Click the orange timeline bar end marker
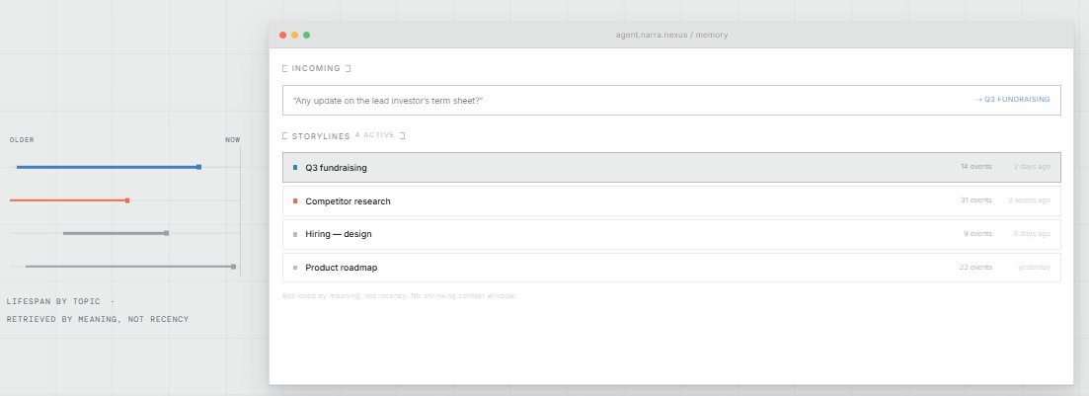The width and height of the screenshot is (1089, 396). [x=127, y=200]
